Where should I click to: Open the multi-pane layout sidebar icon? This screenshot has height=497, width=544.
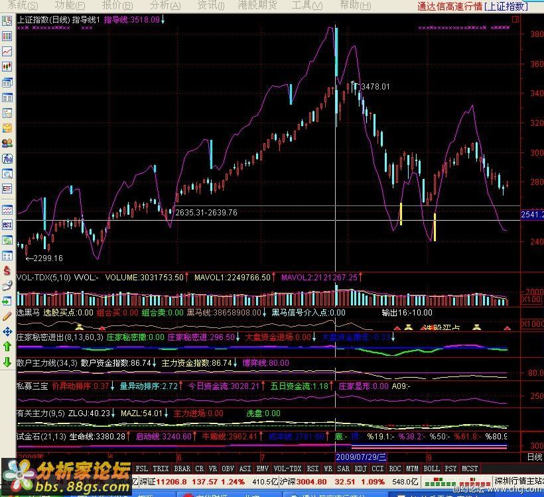click(7, 256)
